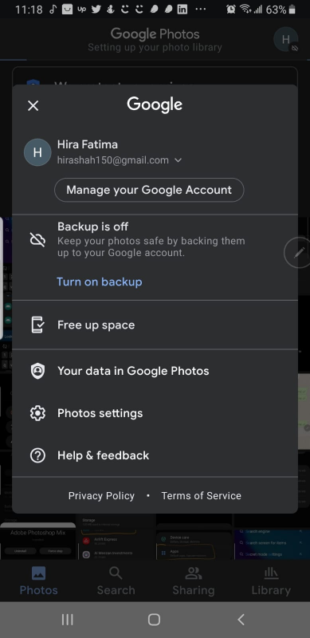Tap the floating pencil edit button

[298, 252]
